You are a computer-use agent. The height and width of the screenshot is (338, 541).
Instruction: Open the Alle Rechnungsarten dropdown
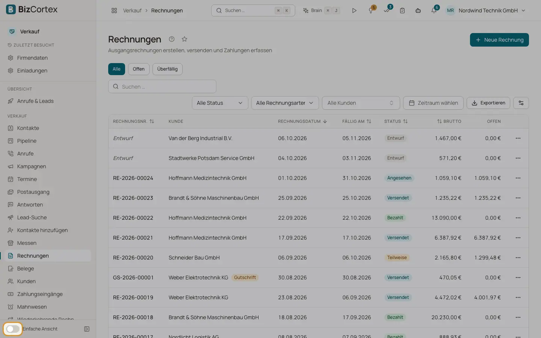285,103
